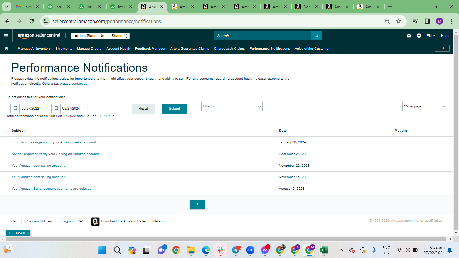Open 'Your Amazon Seller account payments are delayed'
459x258 pixels.
tap(51, 189)
